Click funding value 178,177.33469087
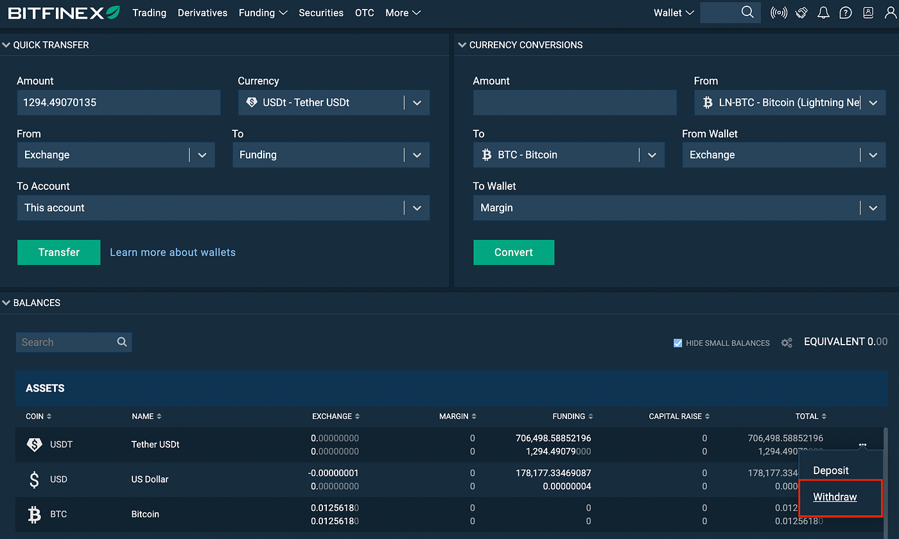Image resolution: width=899 pixels, height=539 pixels. pyautogui.click(x=554, y=473)
